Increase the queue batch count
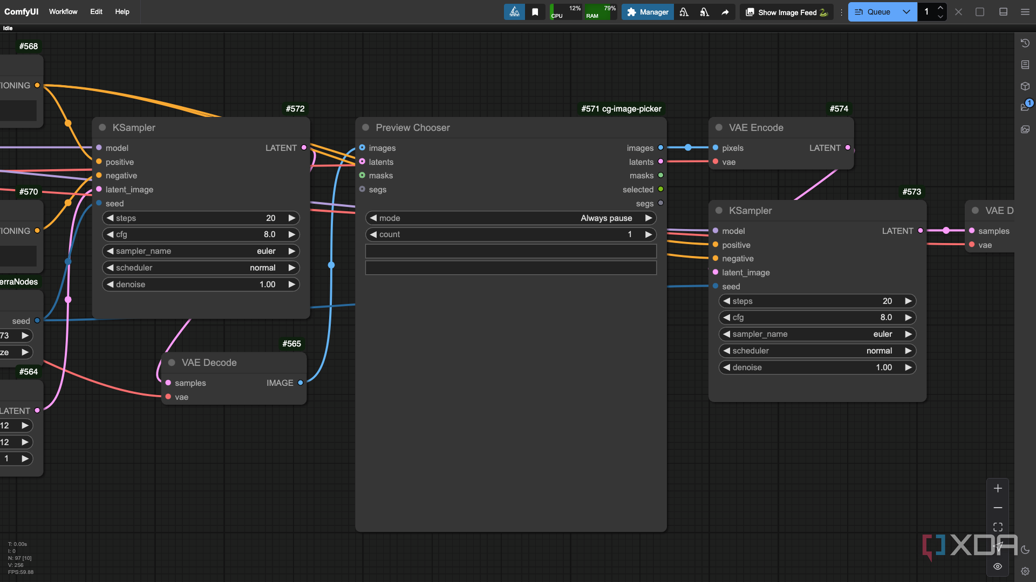This screenshot has height=582, width=1036. point(940,8)
